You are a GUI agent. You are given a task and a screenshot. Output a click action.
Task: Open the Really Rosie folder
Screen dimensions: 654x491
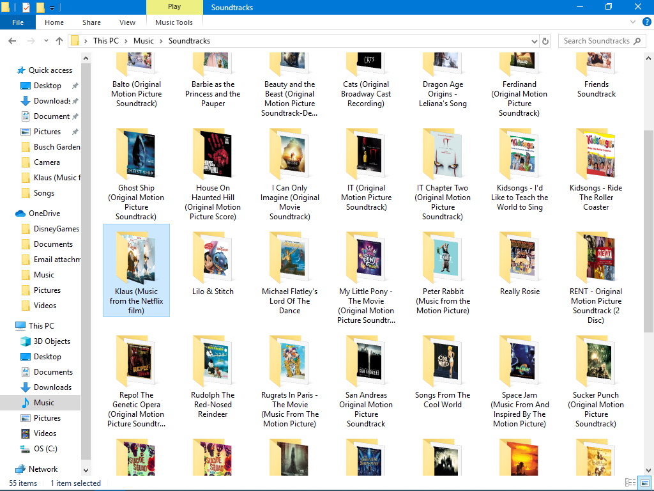520,263
